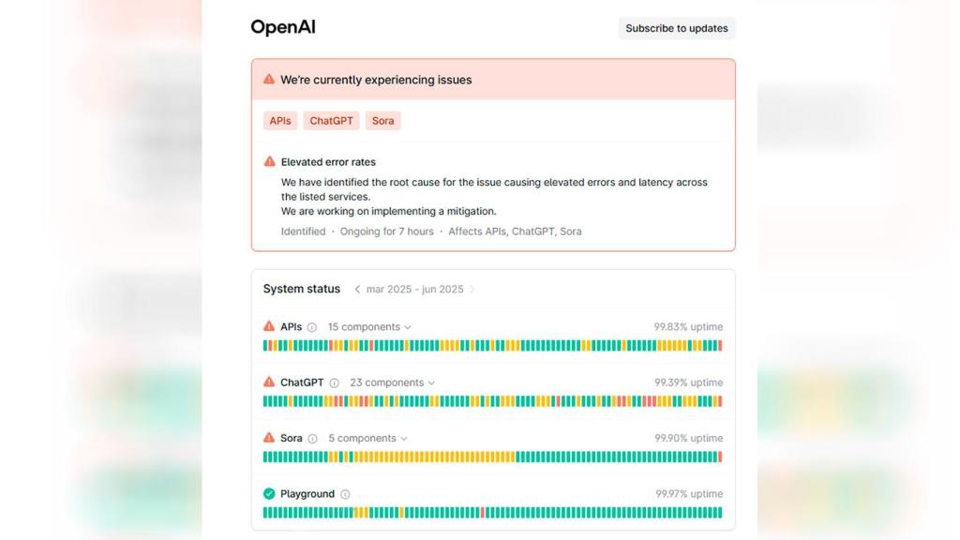Select the Sora affected service tag
The image size is (960, 540).
pos(382,121)
